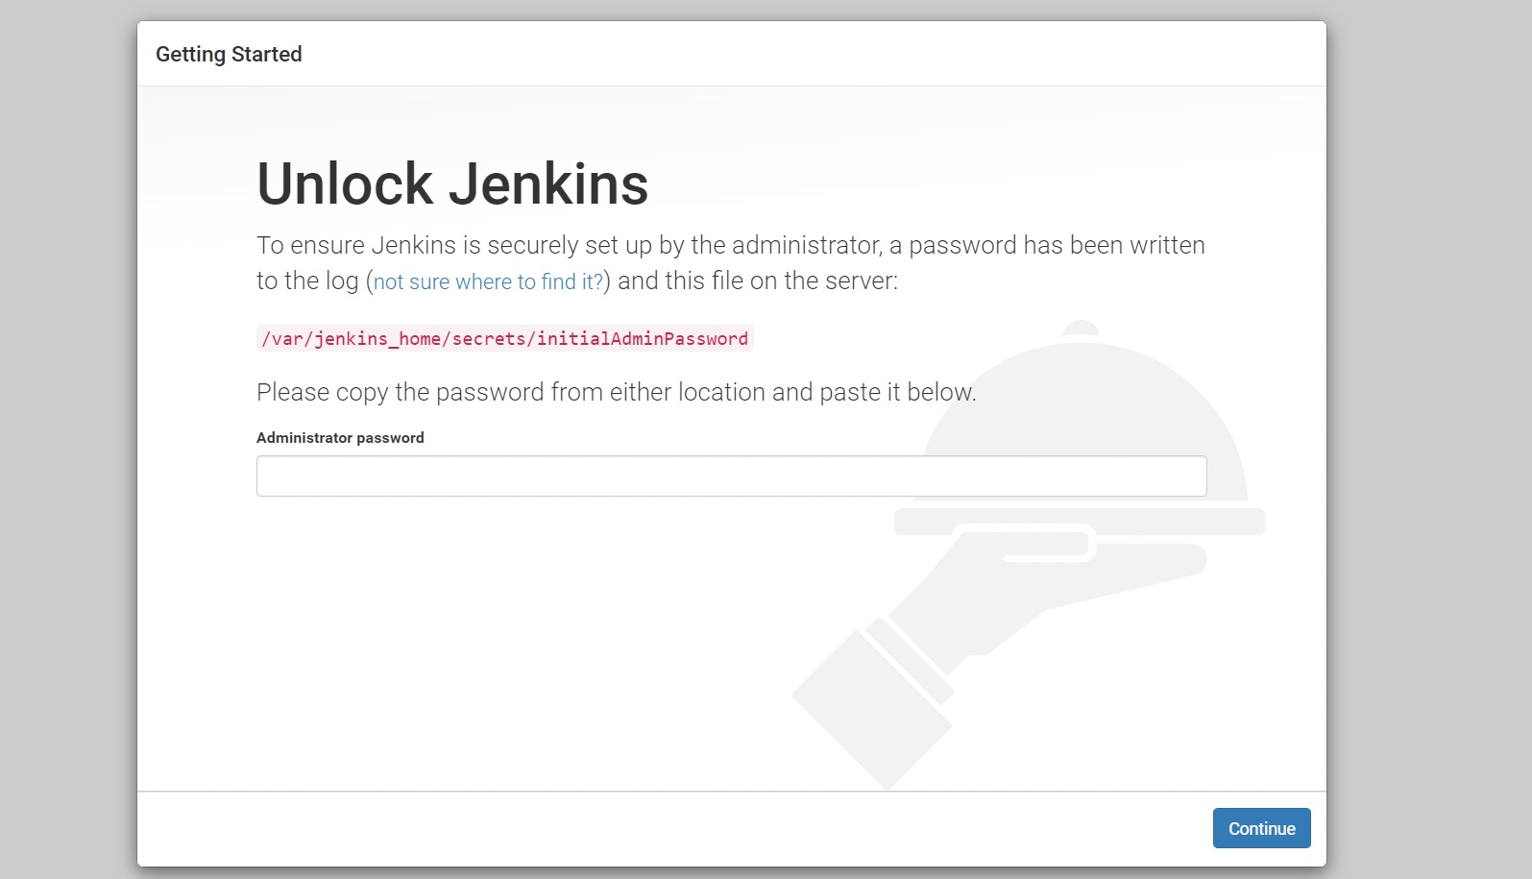
Task: Click the 'Unlock Jenkins' heading
Action: (x=452, y=183)
